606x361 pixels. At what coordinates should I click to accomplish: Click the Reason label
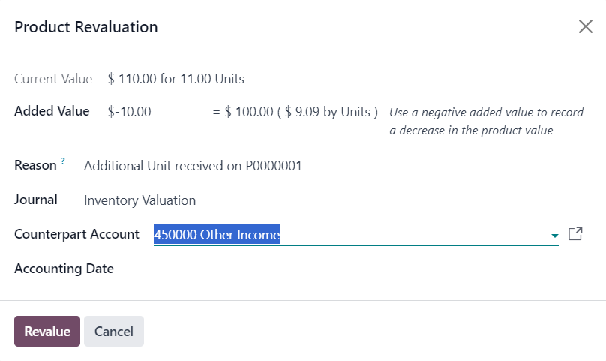pyautogui.click(x=35, y=165)
